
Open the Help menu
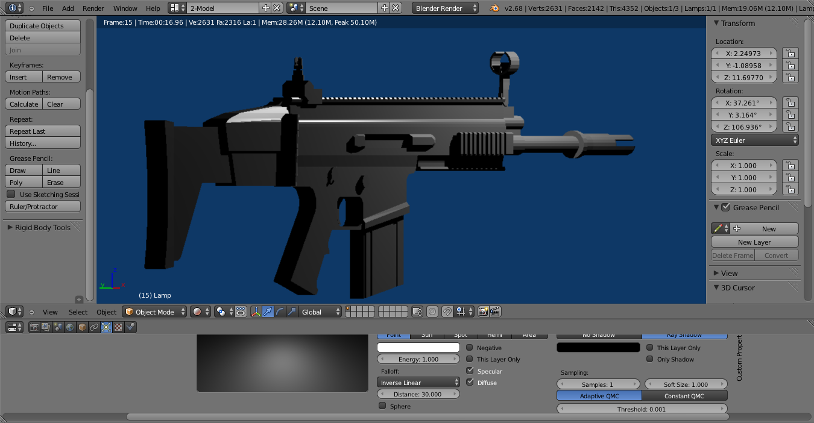(153, 8)
